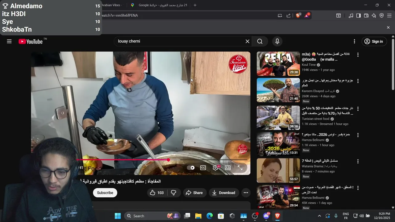Switch the player to theater mode
Image resolution: width=395 pixels, height=222 pixels.
228,168
